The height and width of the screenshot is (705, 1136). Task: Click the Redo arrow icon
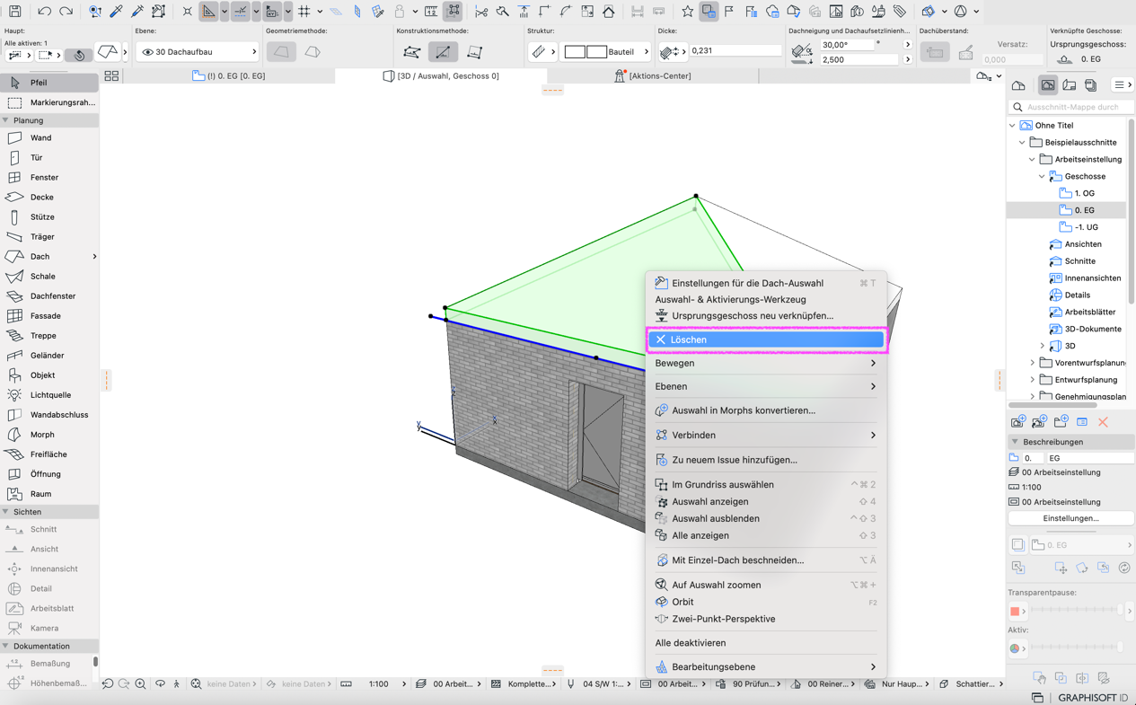coord(66,12)
